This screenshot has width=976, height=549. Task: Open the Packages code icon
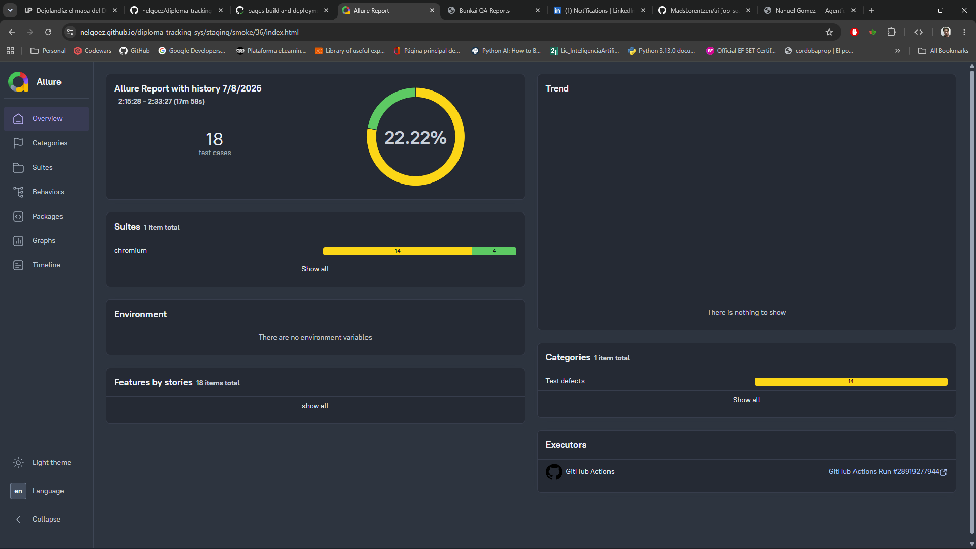coord(18,217)
